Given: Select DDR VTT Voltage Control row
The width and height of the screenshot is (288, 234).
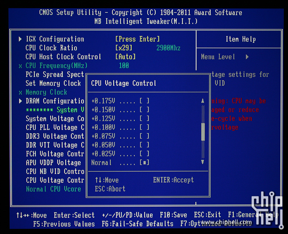Looking at the screenshot, I should [55, 145].
